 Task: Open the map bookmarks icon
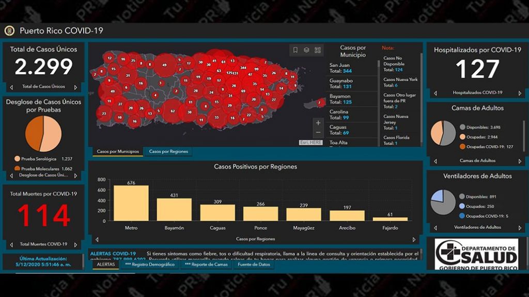[295, 50]
